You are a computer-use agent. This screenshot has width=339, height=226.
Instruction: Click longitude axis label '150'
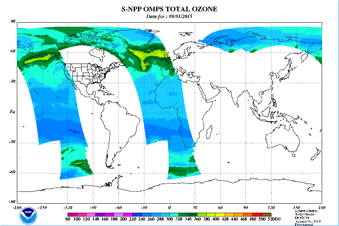297,208
